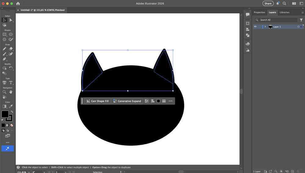Image resolution: width=305 pixels, height=173 pixels.
Task: Select the Gradient tool
Action: tap(4, 106)
